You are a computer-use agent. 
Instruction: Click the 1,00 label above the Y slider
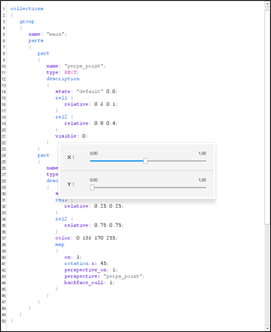(203, 180)
